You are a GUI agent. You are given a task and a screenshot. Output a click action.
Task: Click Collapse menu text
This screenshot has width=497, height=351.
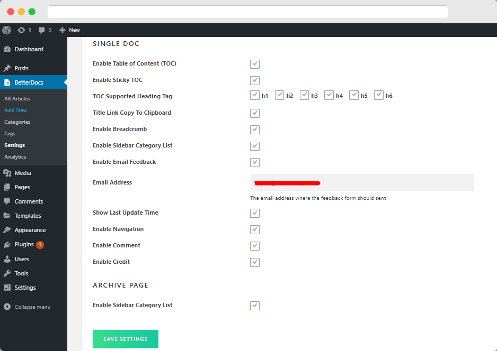32,307
